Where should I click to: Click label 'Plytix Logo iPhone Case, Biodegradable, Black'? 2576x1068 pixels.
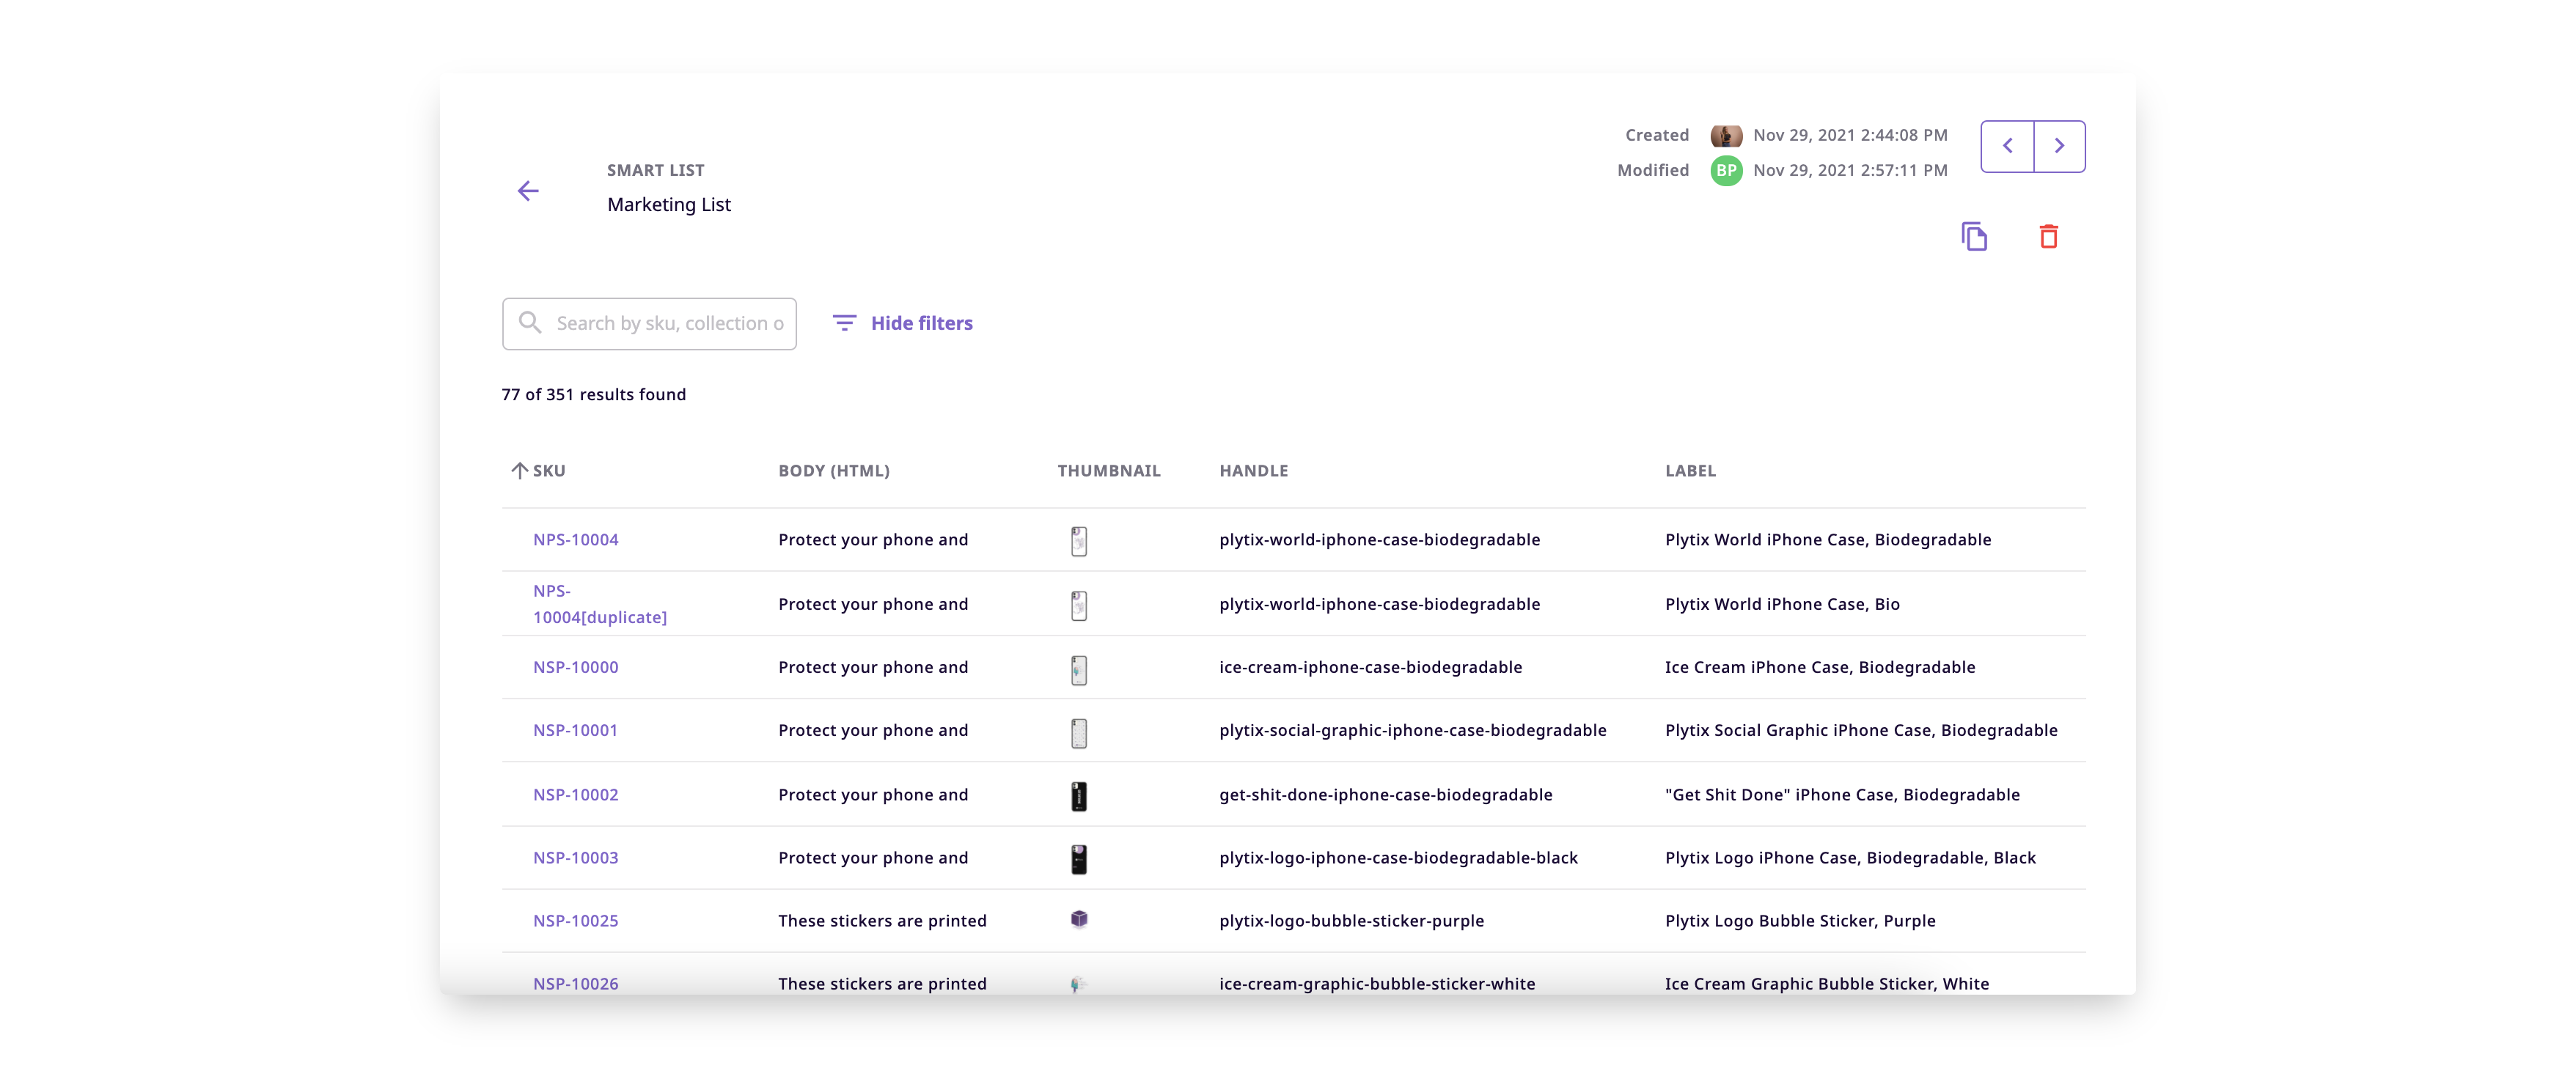pyautogui.click(x=1849, y=857)
